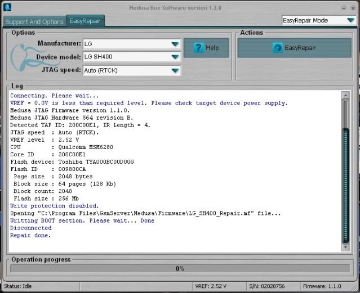
Task: Click 'VREF level : 2.52 V' log line
Action: pyautogui.click(x=45, y=139)
